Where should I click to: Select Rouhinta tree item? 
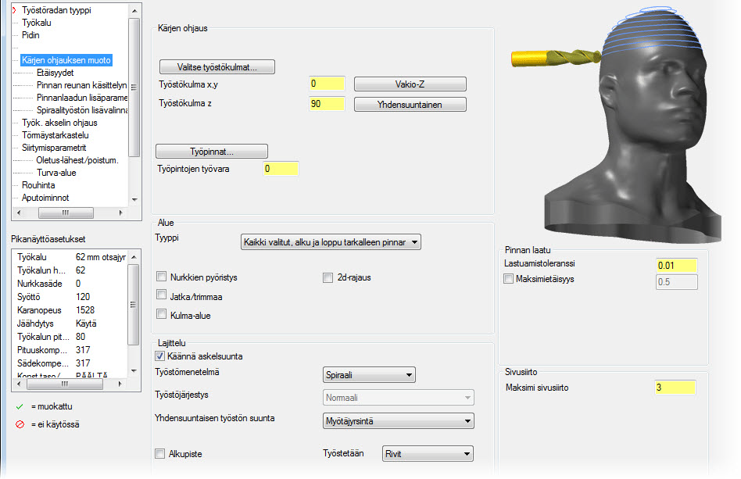(38, 185)
